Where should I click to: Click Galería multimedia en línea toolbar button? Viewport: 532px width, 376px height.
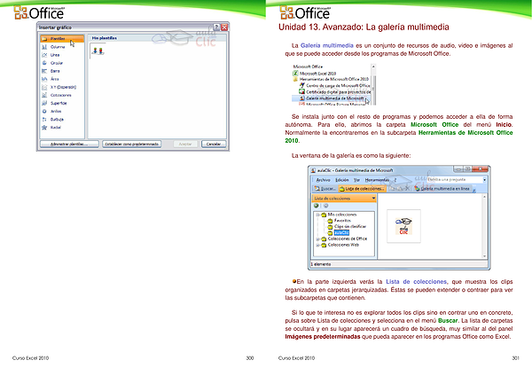[442, 189]
